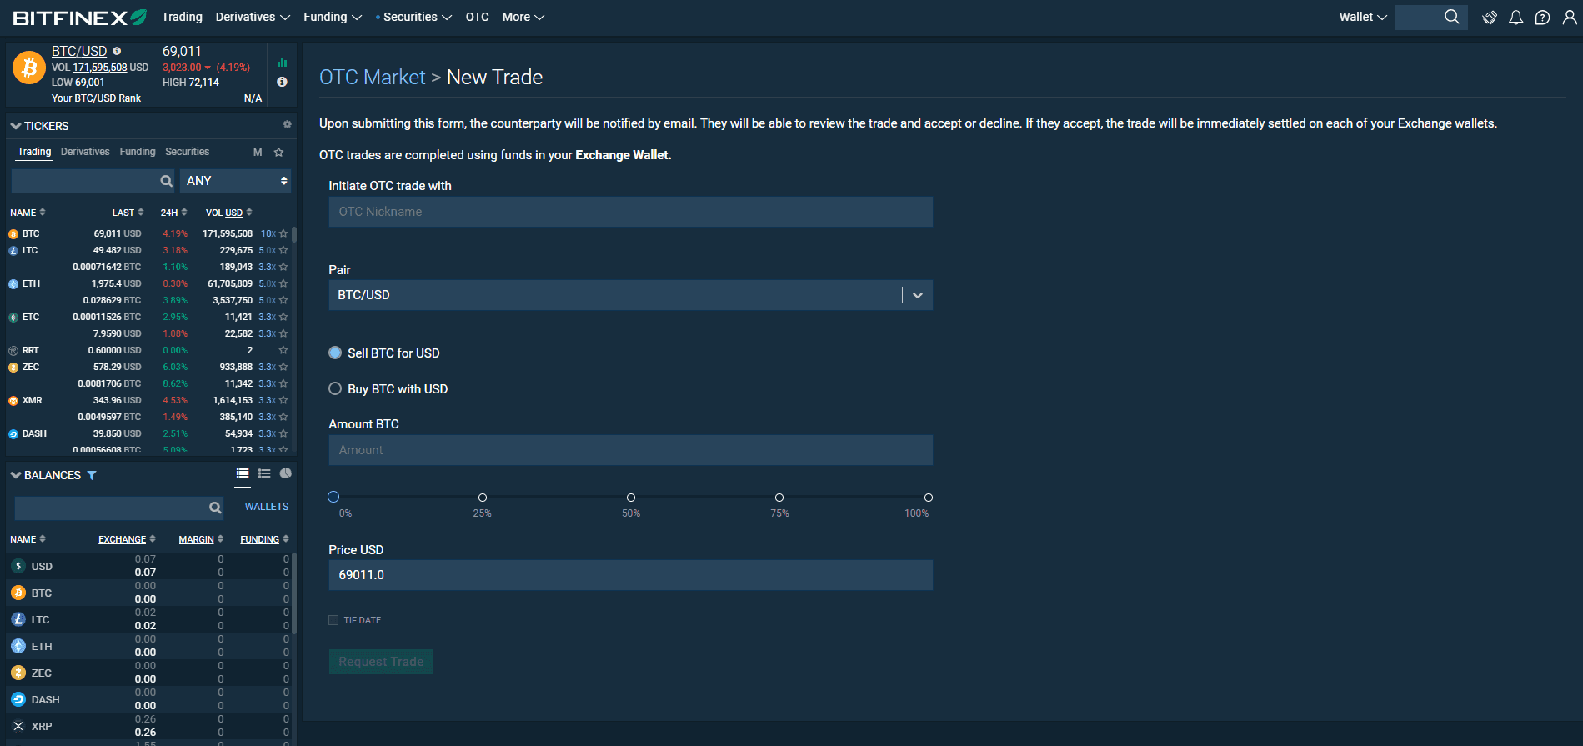This screenshot has width=1583, height=746.
Task: Click the Request Trade button
Action: pos(381,662)
